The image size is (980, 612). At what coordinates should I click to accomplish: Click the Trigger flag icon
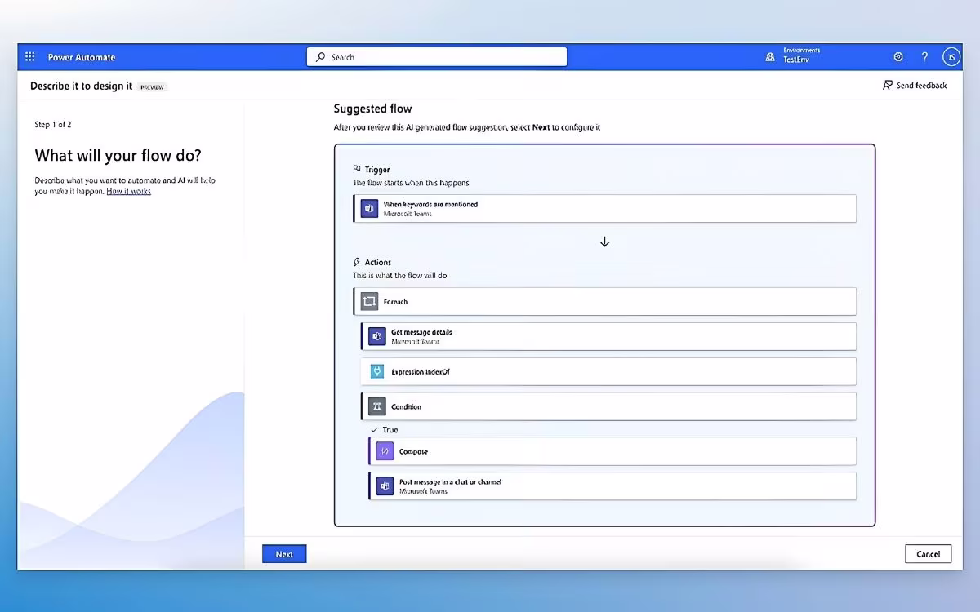[x=357, y=170]
